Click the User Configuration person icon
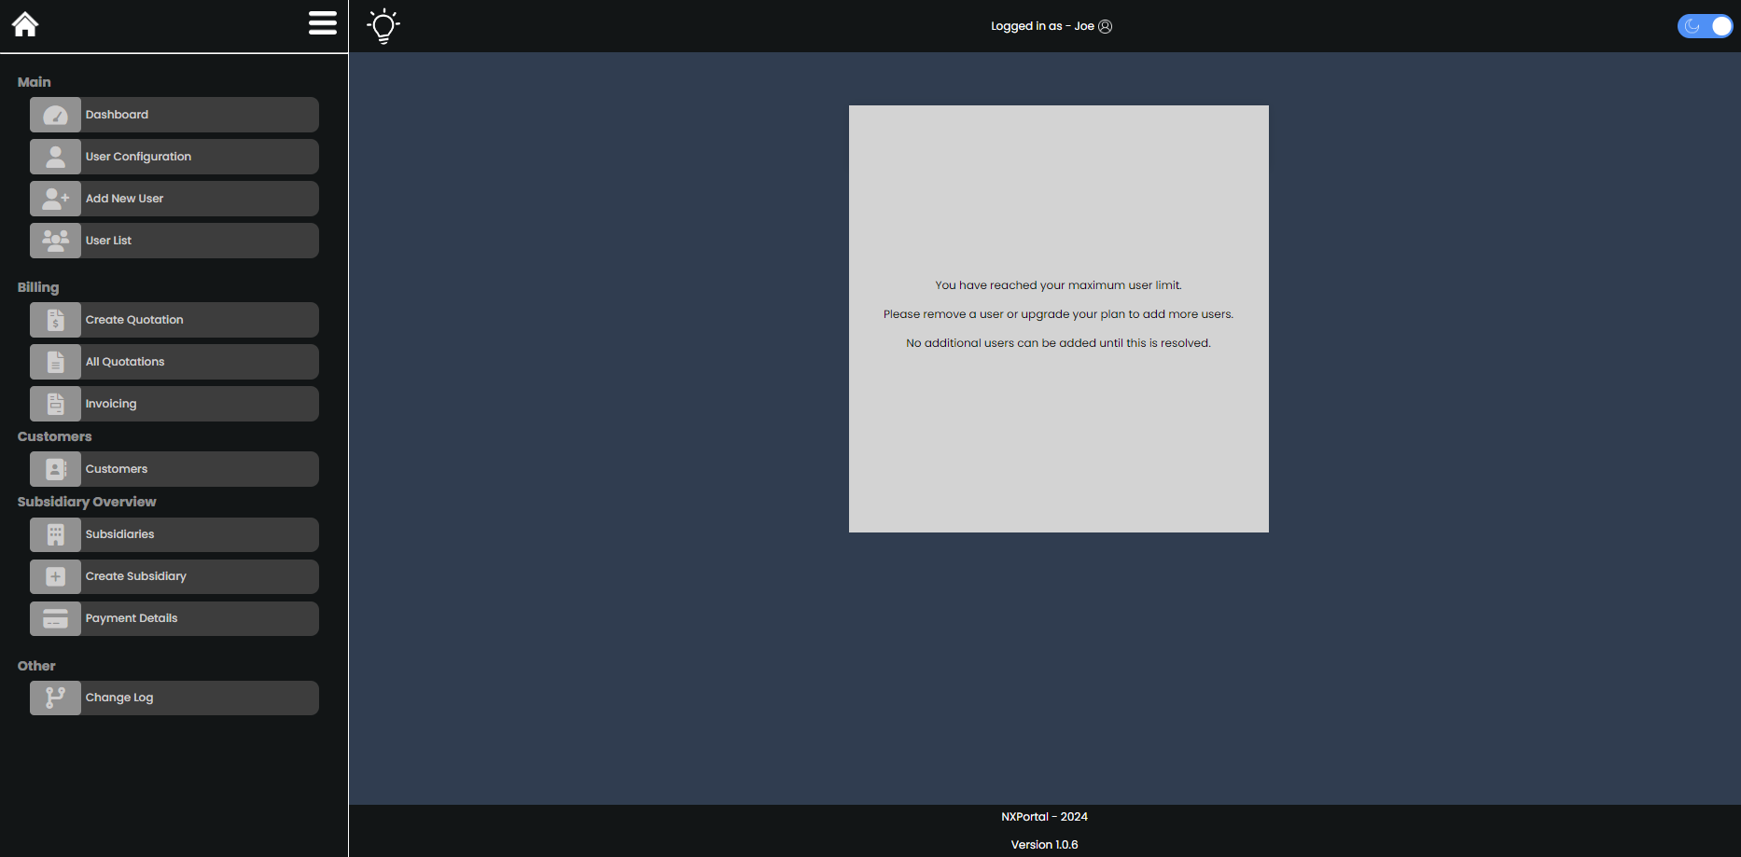 point(55,157)
